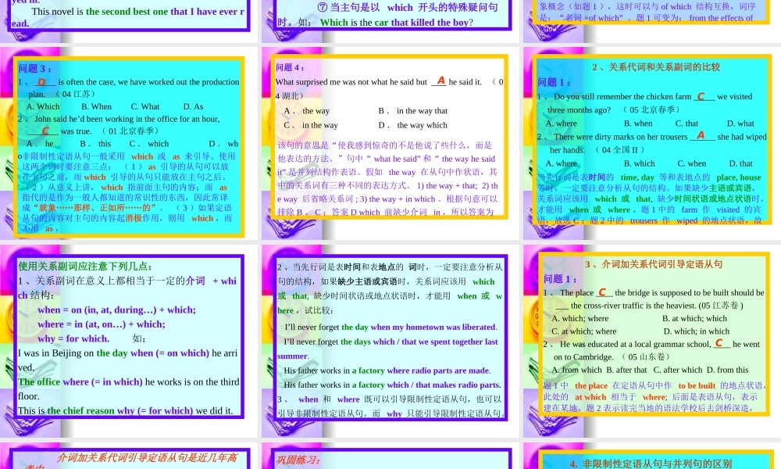Click the line 'when = on (in, at, during…) + which;'
781x469 pixels.
(x=116, y=310)
